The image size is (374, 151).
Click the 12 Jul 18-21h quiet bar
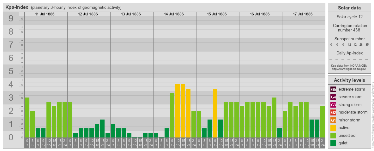pos(102,128)
